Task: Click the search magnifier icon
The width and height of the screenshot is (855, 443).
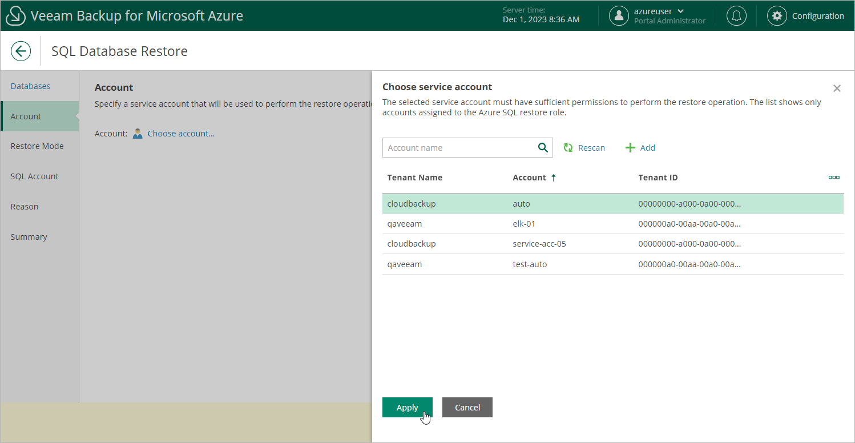Action: pyautogui.click(x=543, y=148)
